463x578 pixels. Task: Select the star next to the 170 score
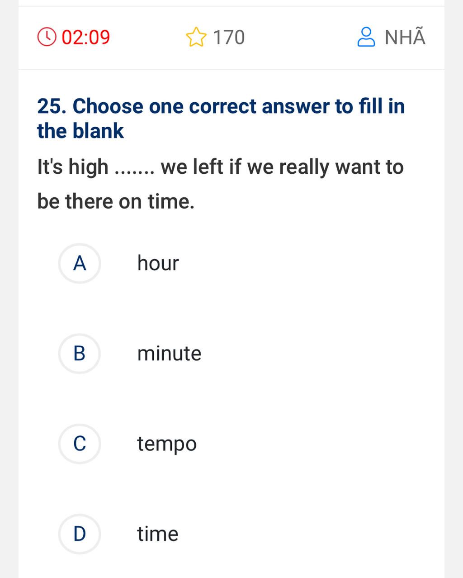tap(196, 37)
